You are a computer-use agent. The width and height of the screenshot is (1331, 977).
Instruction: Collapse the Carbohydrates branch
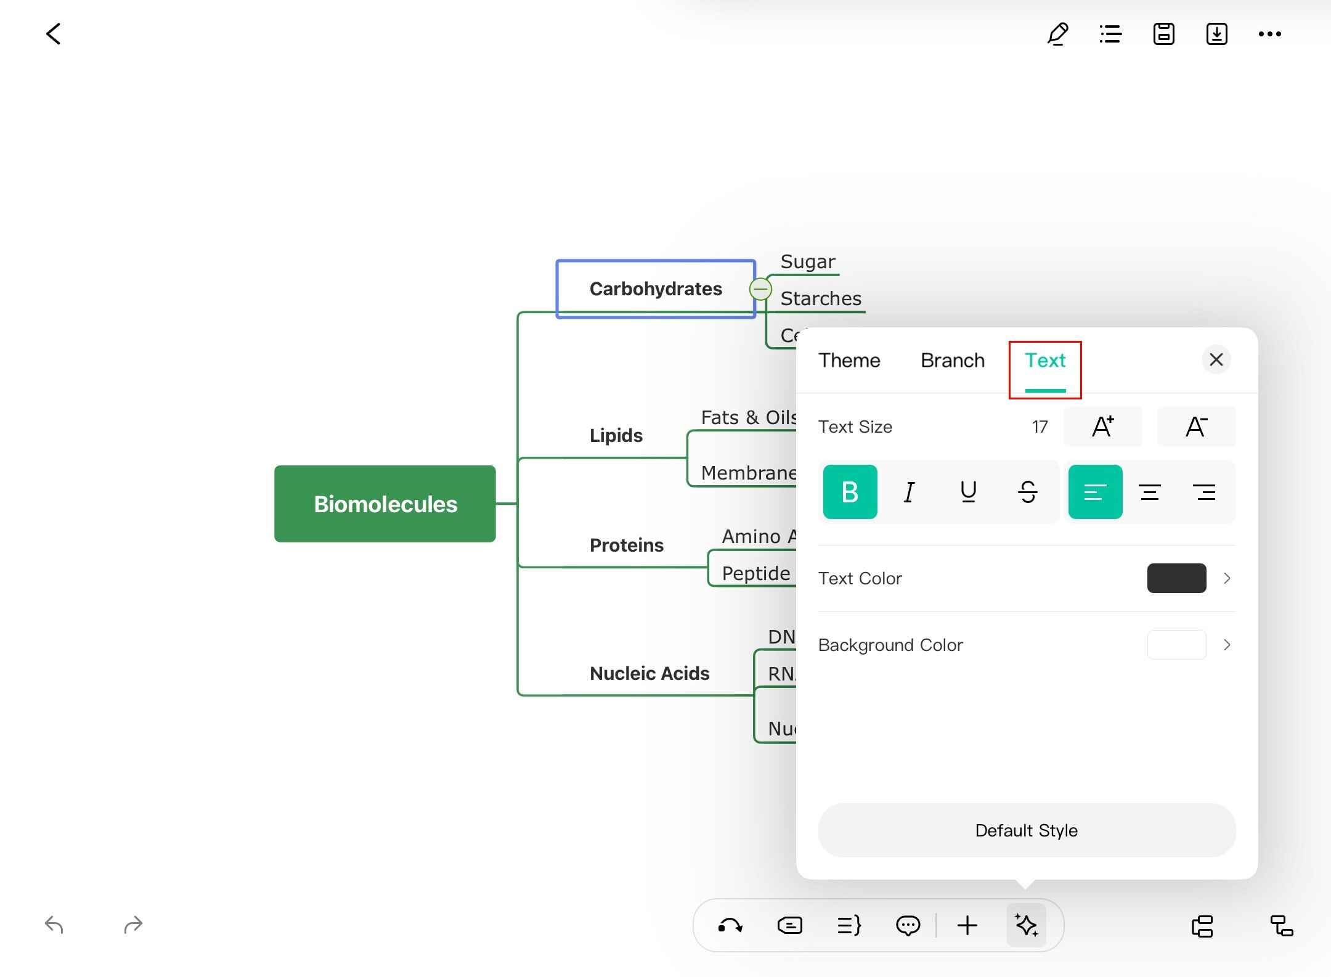pos(760,288)
